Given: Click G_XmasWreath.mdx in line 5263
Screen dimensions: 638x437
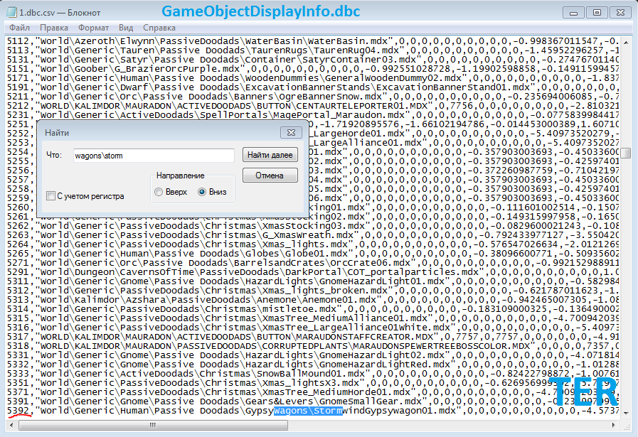Looking at the screenshot, I should (308, 235).
